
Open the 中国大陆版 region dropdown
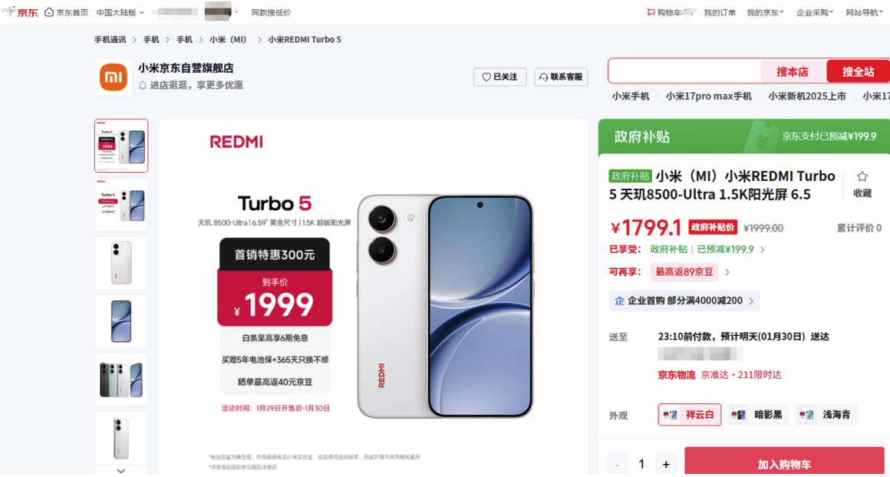coord(120,12)
